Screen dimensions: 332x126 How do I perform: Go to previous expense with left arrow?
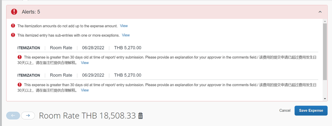tap(13, 115)
